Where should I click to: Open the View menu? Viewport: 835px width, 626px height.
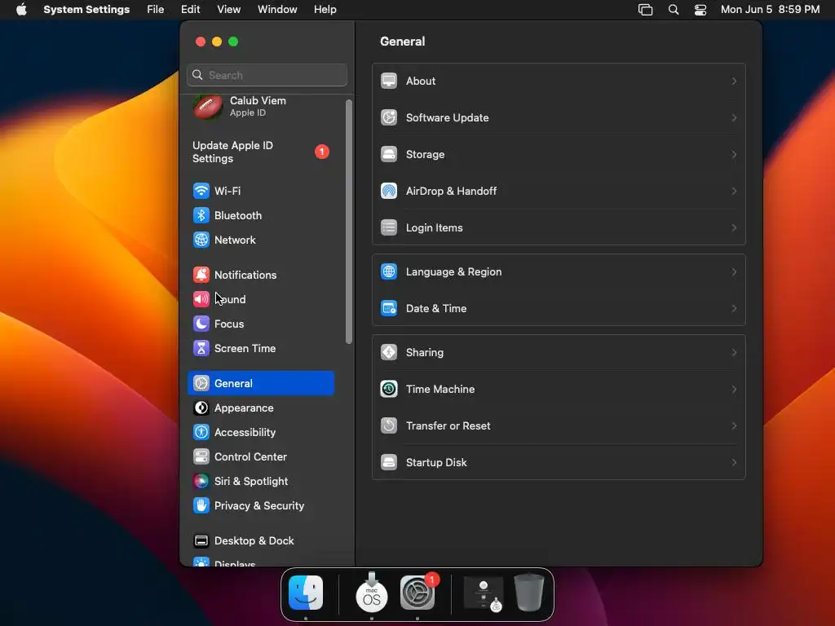(229, 10)
